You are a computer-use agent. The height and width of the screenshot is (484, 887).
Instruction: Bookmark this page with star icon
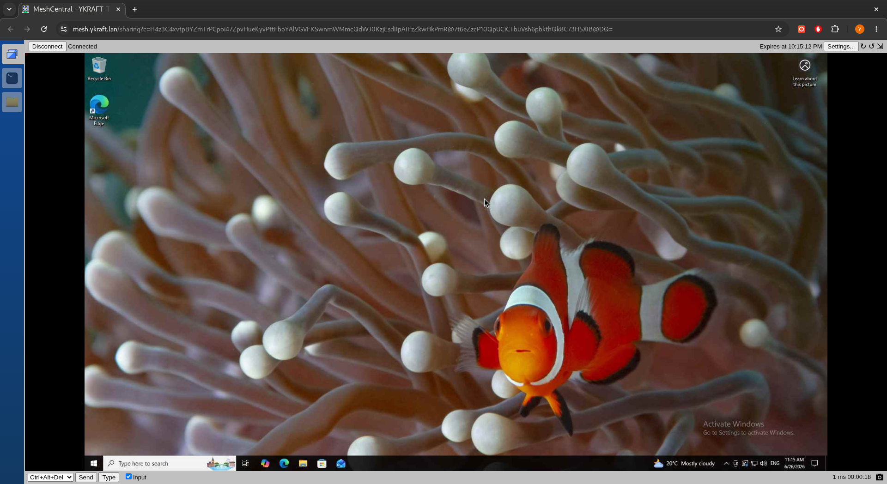pyautogui.click(x=778, y=29)
